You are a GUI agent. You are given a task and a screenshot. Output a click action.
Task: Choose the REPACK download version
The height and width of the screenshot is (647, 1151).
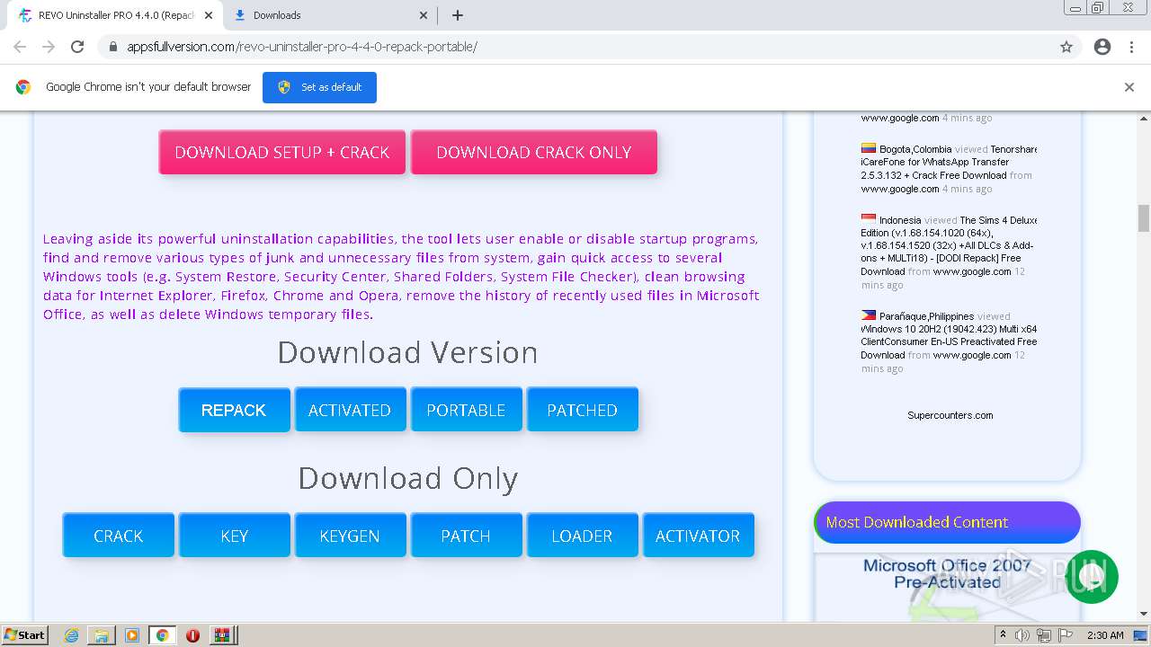[234, 410]
